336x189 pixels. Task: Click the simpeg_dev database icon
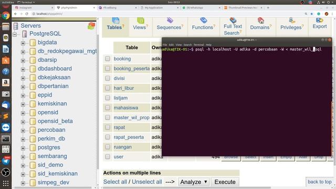point(33,183)
